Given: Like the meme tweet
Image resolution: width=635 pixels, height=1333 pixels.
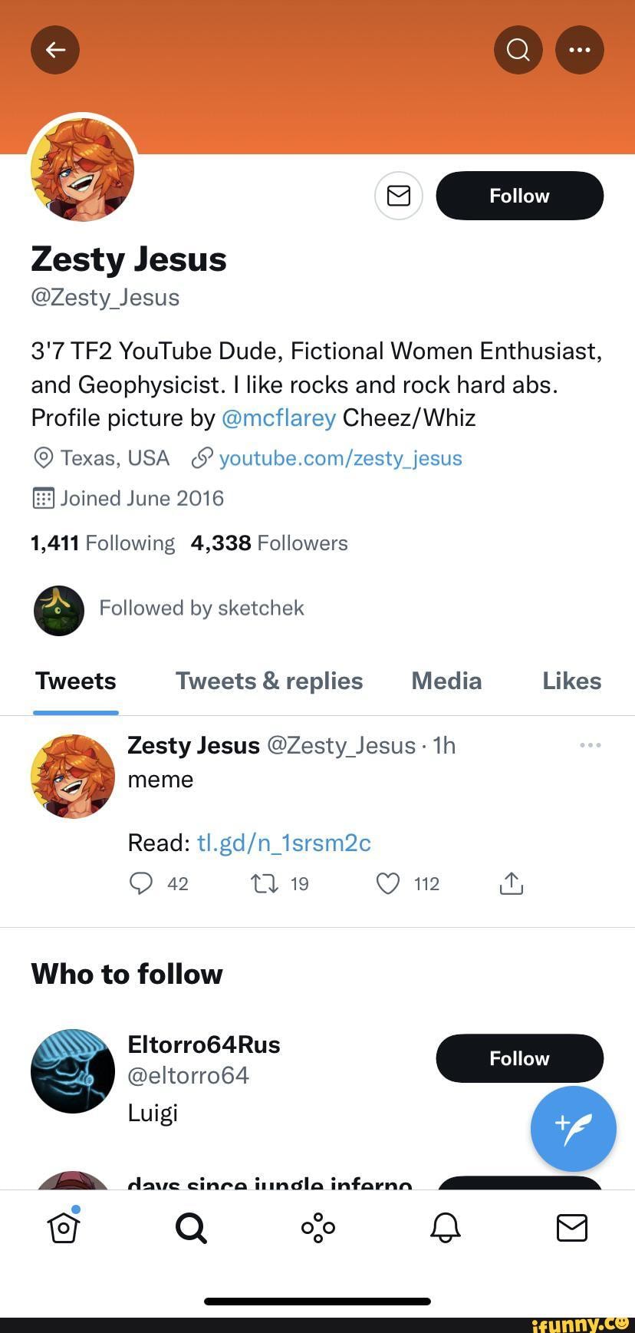Looking at the screenshot, I should 387,883.
